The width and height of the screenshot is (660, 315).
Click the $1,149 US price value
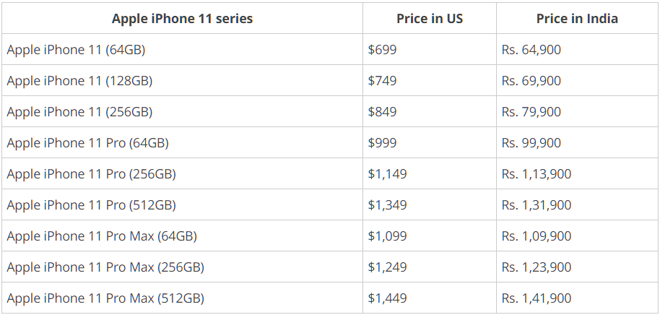pyautogui.click(x=387, y=174)
